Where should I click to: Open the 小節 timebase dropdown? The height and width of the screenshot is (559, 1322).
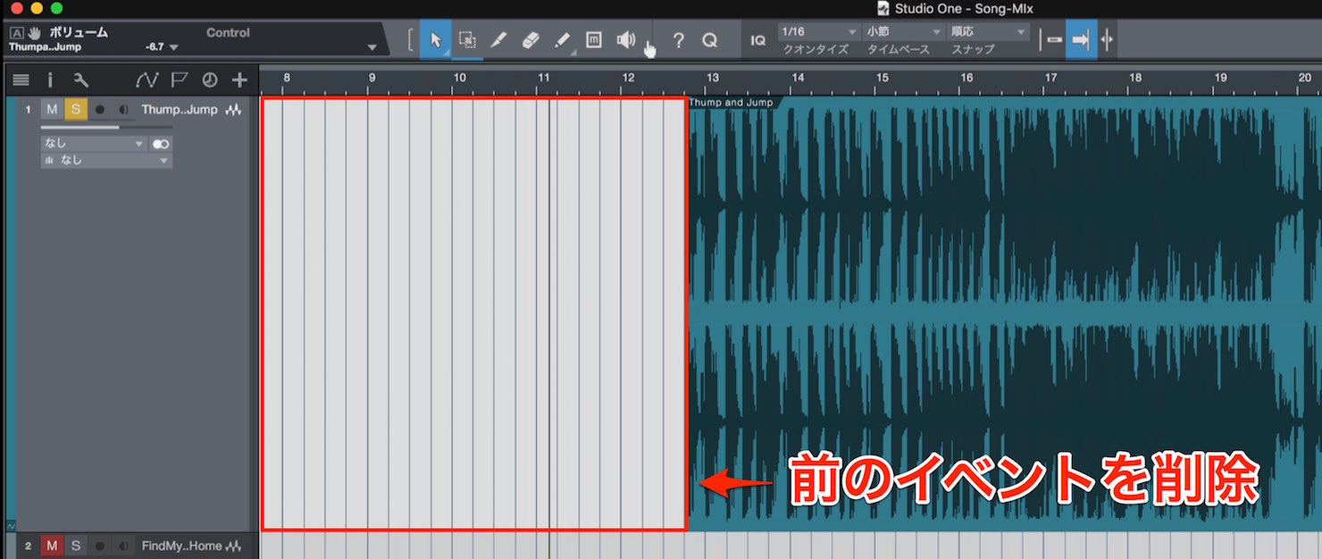[903, 32]
